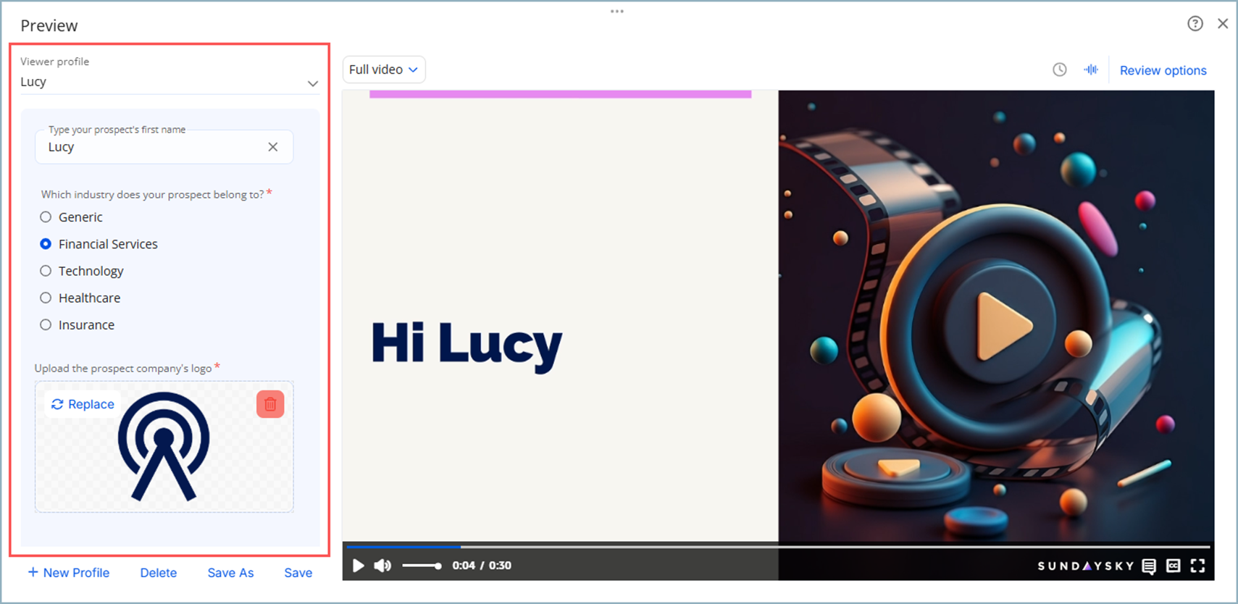Choose the Healthcare radio button
Screen dimensions: 1238x604
46,298
